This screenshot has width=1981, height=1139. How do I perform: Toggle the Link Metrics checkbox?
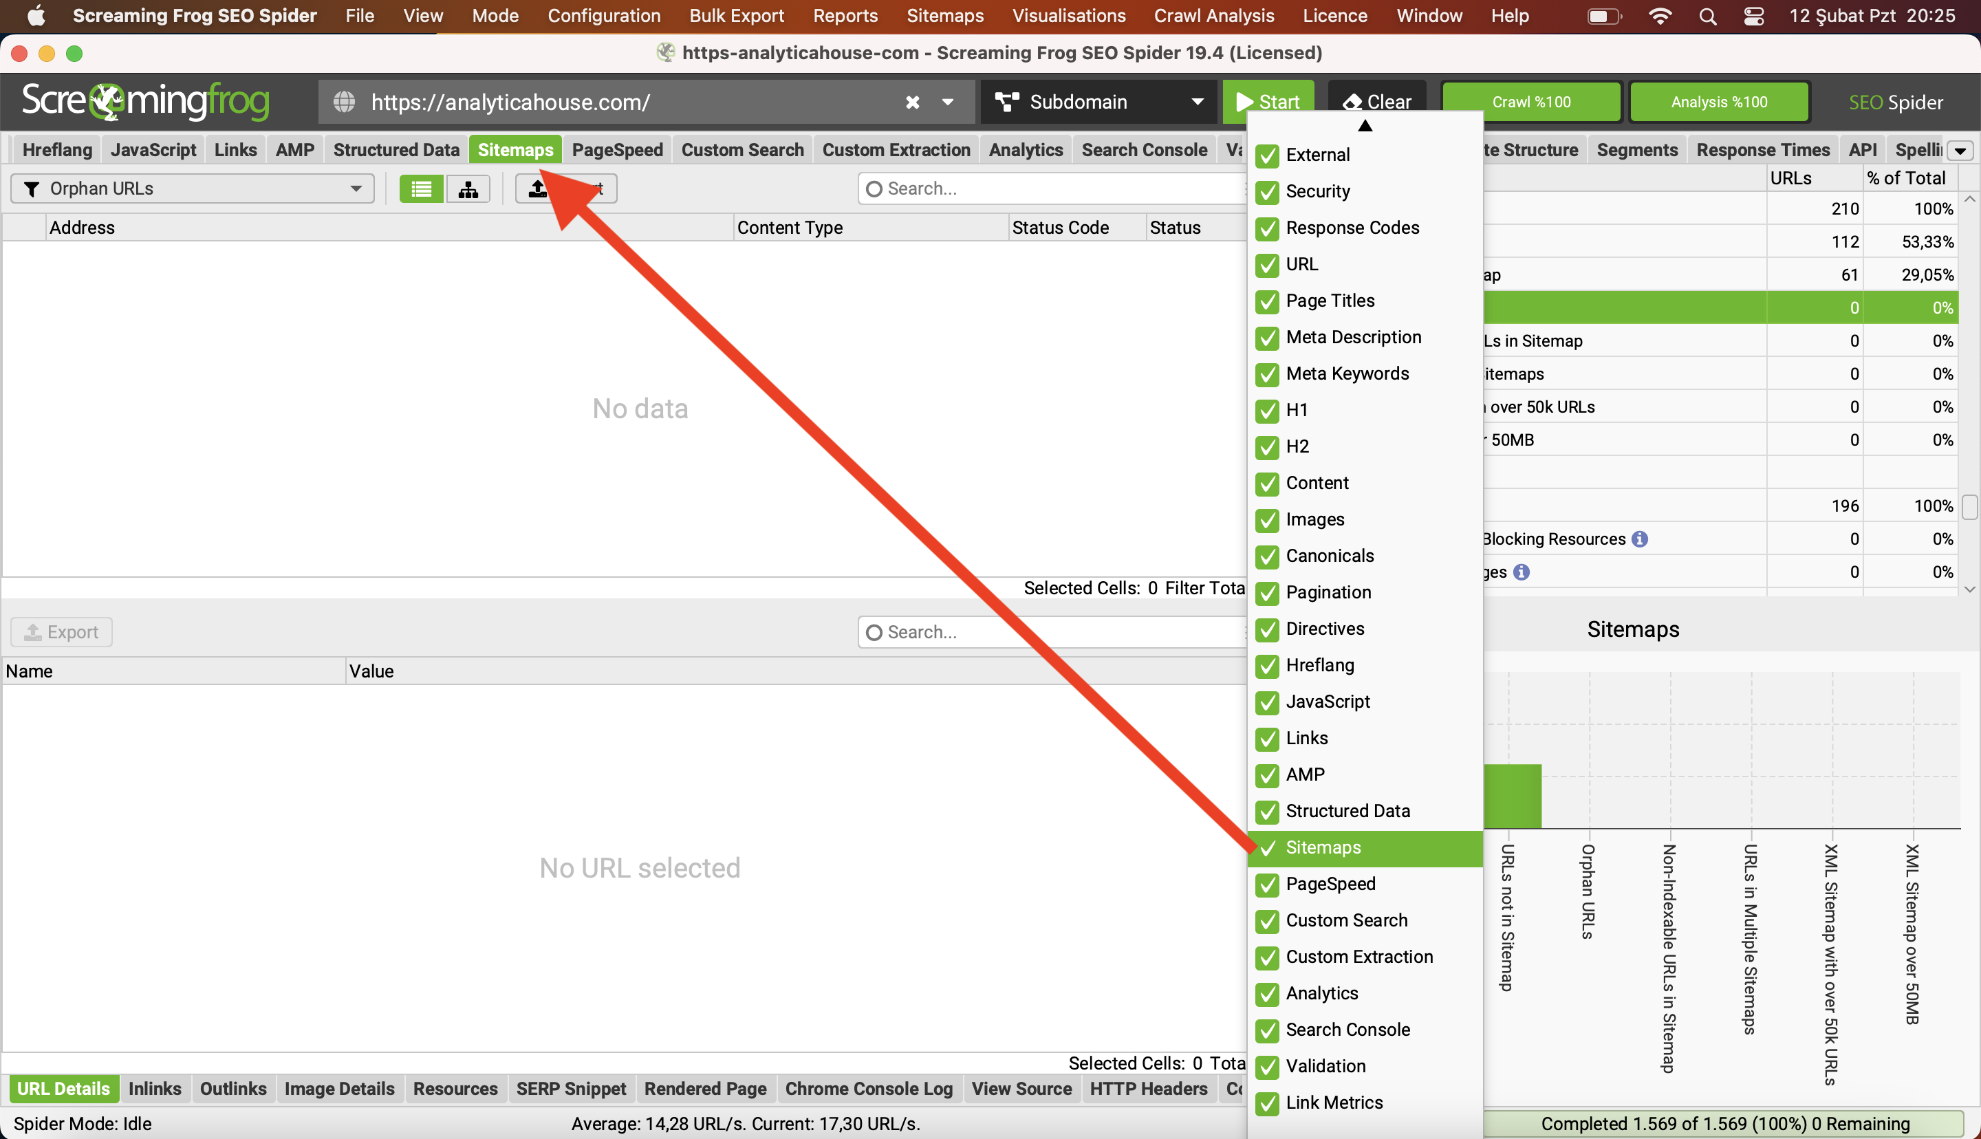pos(1267,1103)
